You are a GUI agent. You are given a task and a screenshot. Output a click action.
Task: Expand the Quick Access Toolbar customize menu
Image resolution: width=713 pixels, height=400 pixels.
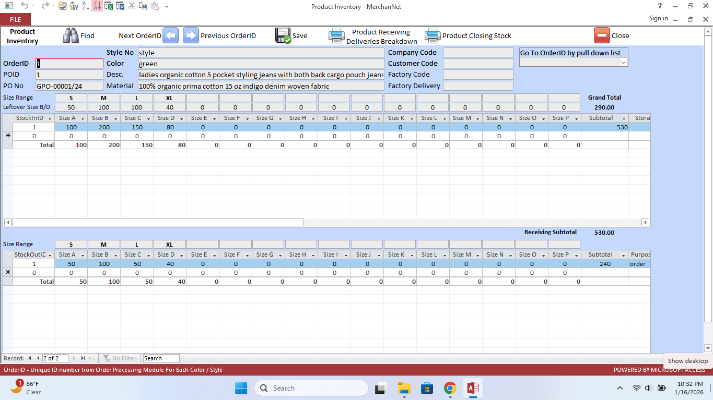166,6
